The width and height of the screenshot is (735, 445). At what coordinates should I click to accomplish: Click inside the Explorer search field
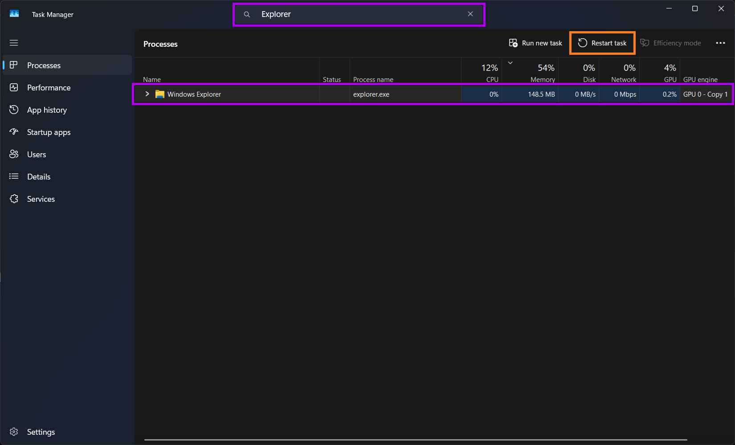pyautogui.click(x=359, y=14)
